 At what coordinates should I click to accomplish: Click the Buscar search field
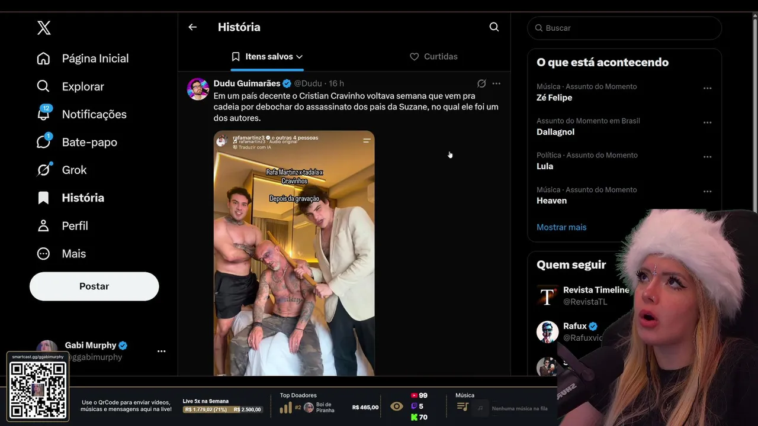click(x=624, y=28)
